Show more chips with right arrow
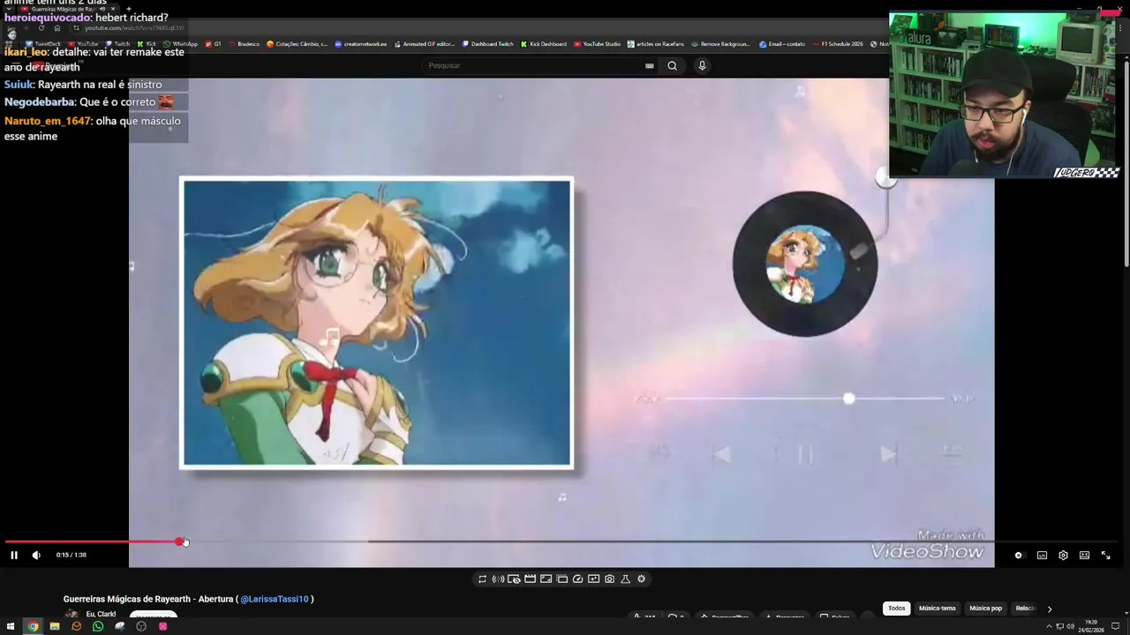 pyautogui.click(x=1049, y=609)
